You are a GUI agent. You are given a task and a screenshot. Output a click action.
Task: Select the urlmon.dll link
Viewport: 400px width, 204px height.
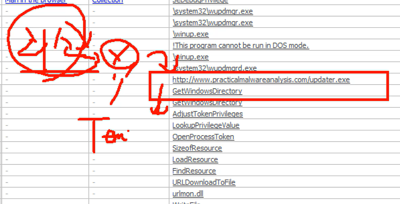click(188, 194)
